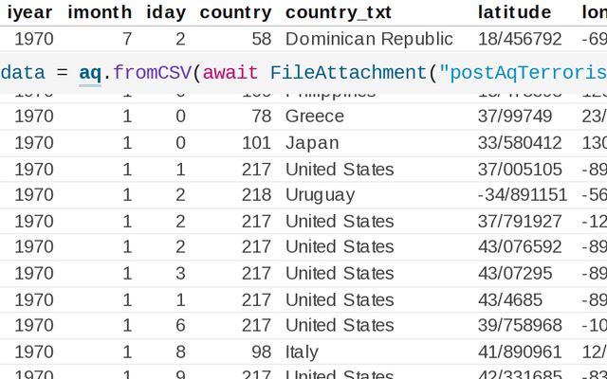Click the await keyword in code
Viewport: 607px width, 379px height.
[x=231, y=73]
